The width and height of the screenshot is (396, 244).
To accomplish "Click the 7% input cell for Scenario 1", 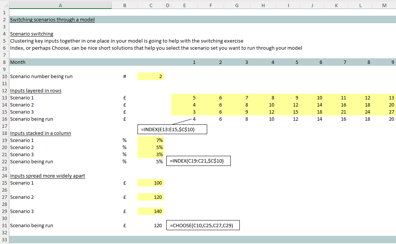I will click(151, 140).
